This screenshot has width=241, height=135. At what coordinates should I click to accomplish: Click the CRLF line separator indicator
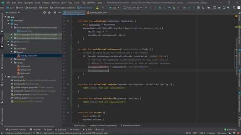click(x=195, y=133)
